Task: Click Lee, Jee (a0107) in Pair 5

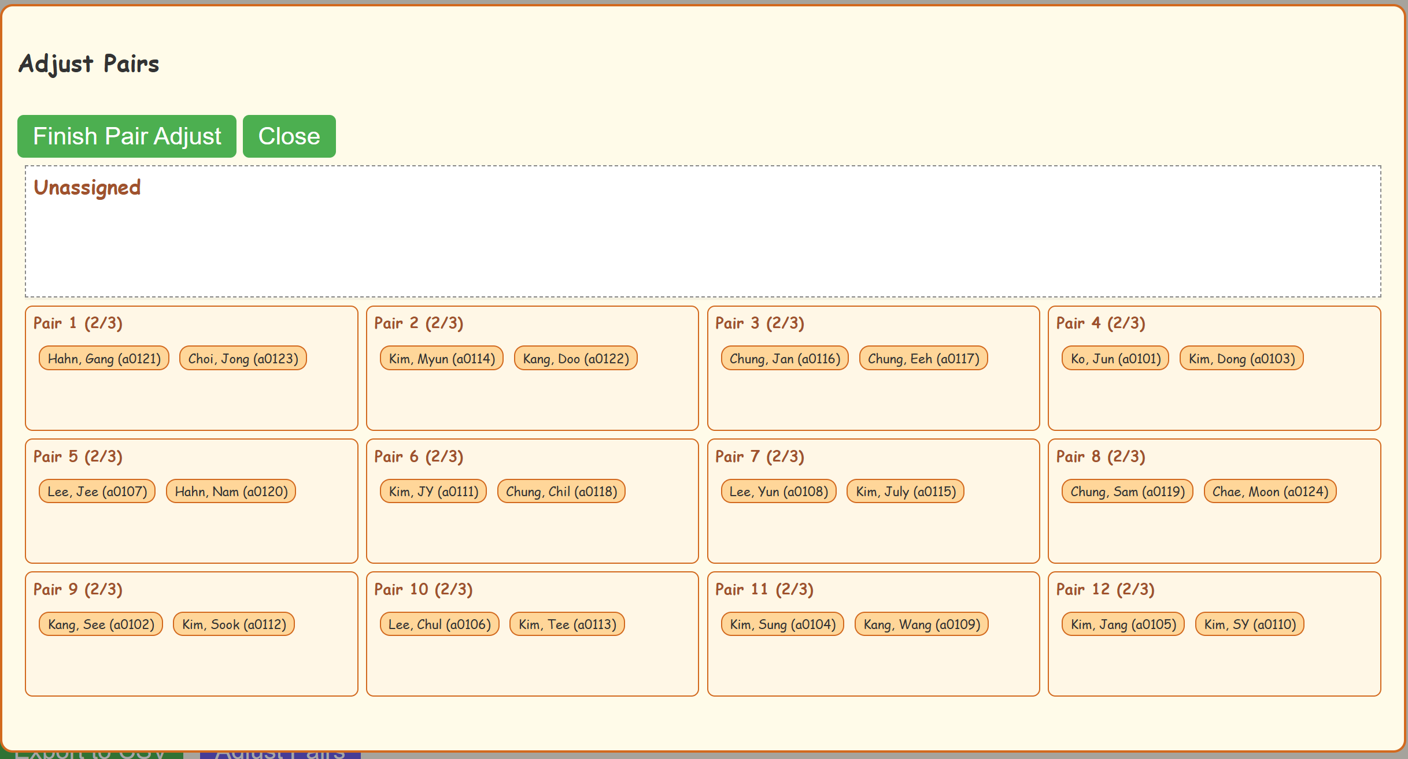Action: 97,492
